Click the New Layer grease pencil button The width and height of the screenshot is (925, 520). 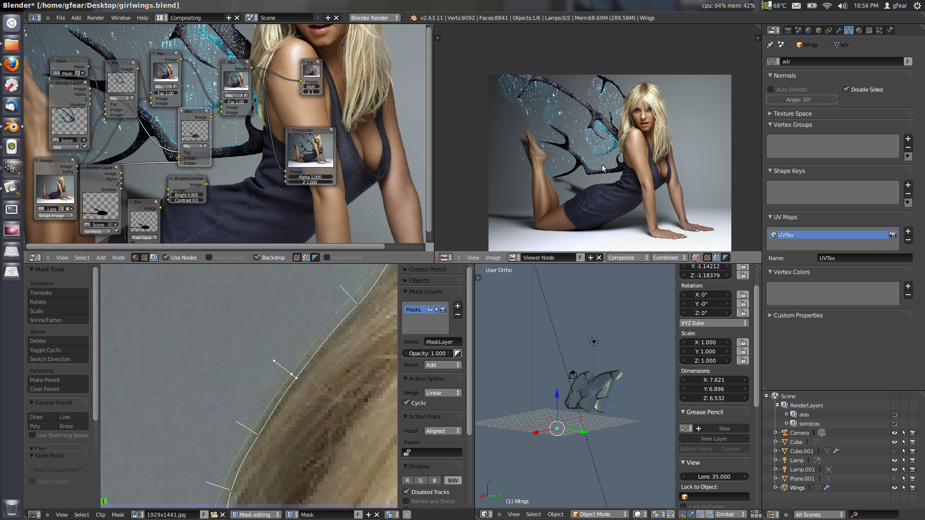(714, 439)
